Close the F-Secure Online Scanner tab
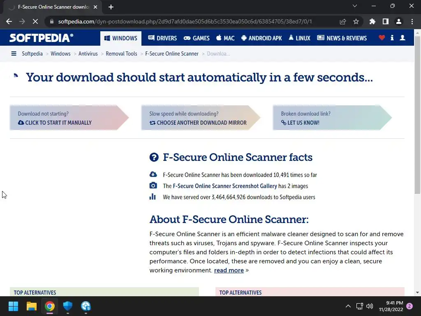The image size is (421, 316). coord(95,7)
